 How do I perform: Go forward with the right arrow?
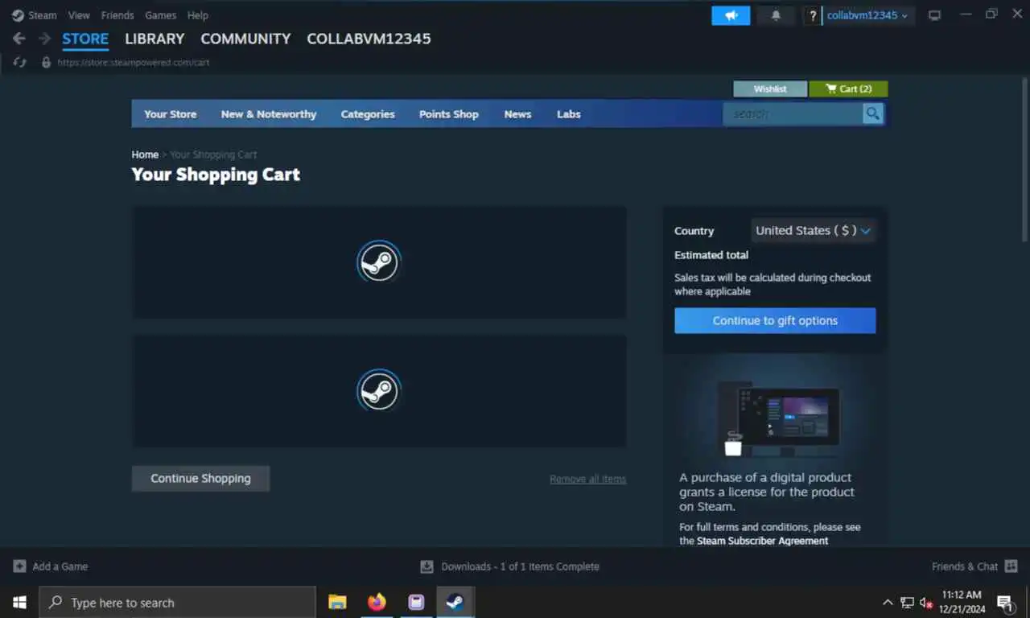coord(45,39)
